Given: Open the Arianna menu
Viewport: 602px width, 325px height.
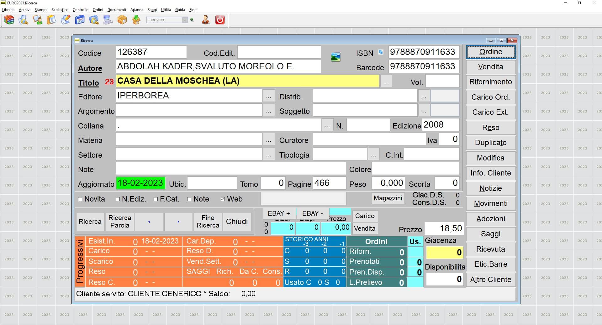Looking at the screenshot, I should [137, 10].
